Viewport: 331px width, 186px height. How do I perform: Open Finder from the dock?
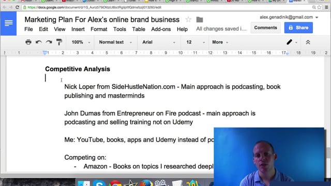(x=84, y=183)
